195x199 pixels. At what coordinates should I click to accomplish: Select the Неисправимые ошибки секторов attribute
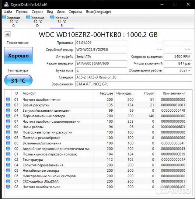coord(49,176)
